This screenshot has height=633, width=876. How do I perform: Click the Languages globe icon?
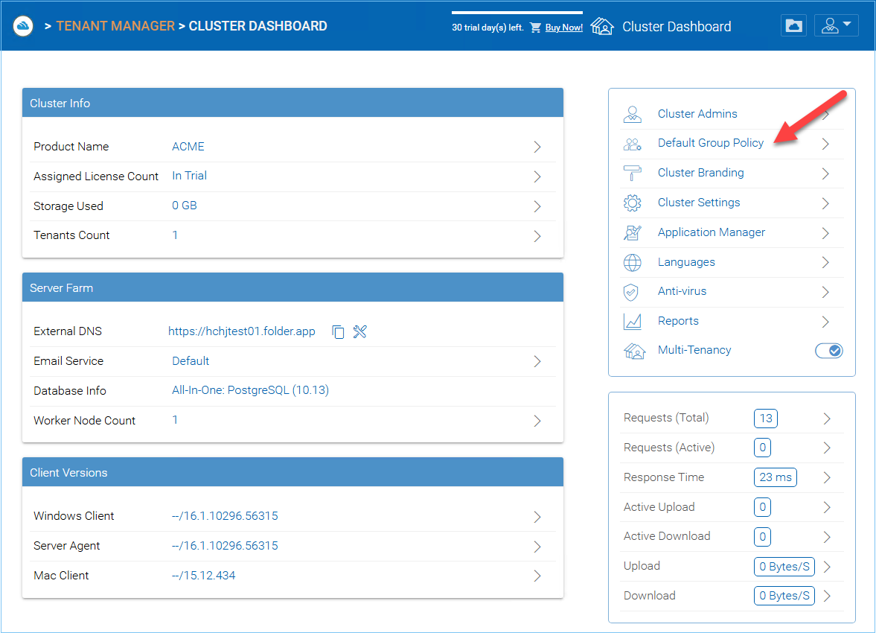pyautogui.click(x=633, y=262)
